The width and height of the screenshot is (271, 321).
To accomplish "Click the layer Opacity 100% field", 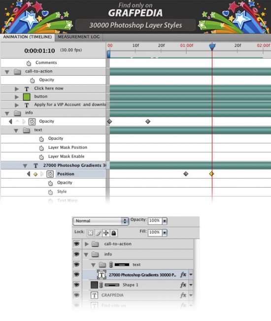I will [155, 221].
